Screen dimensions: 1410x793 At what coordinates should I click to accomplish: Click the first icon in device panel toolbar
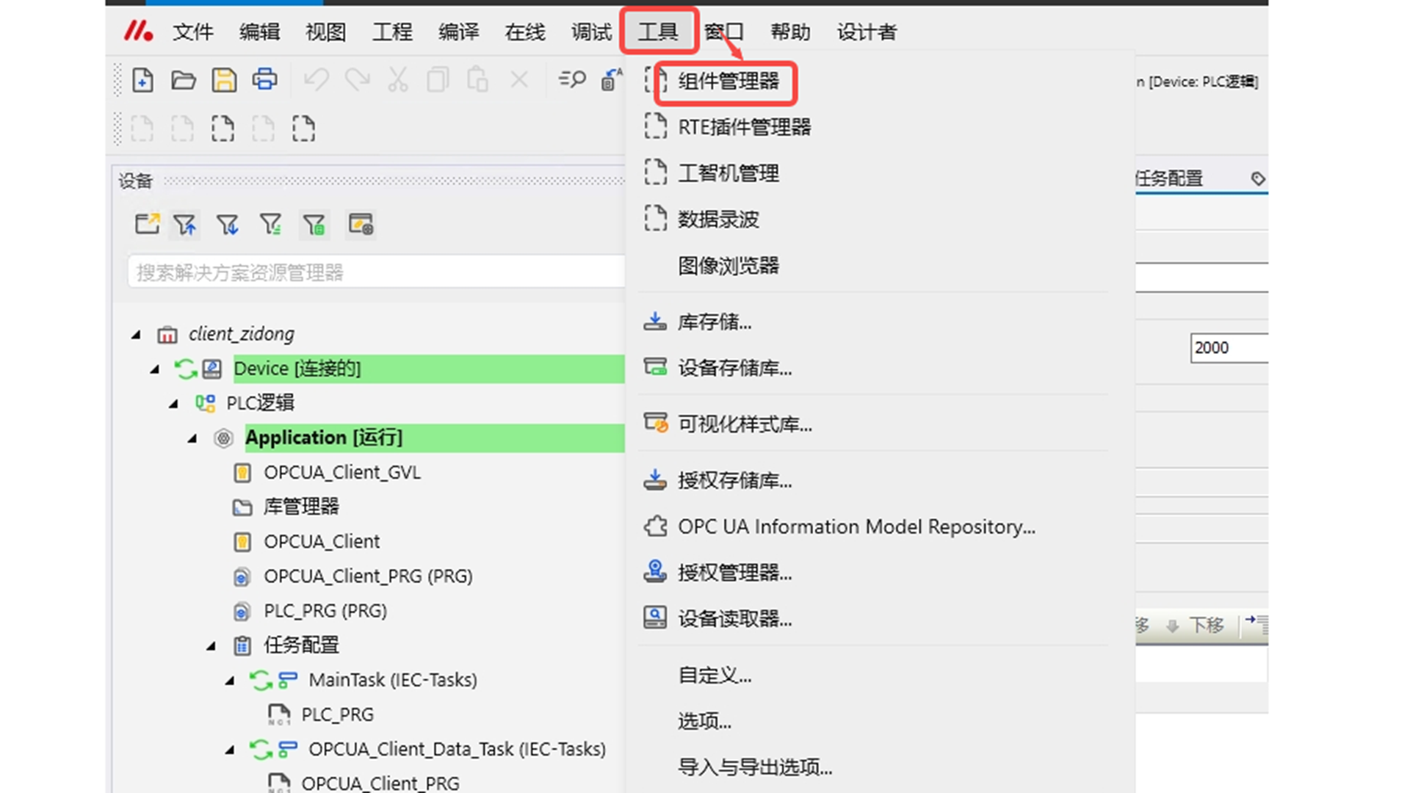(x=147, y=224)
